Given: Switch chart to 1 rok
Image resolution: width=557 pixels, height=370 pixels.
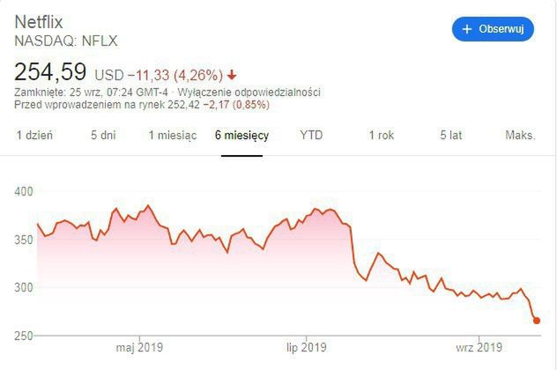Looking at the screenshot, I should (x=382, y=135).
